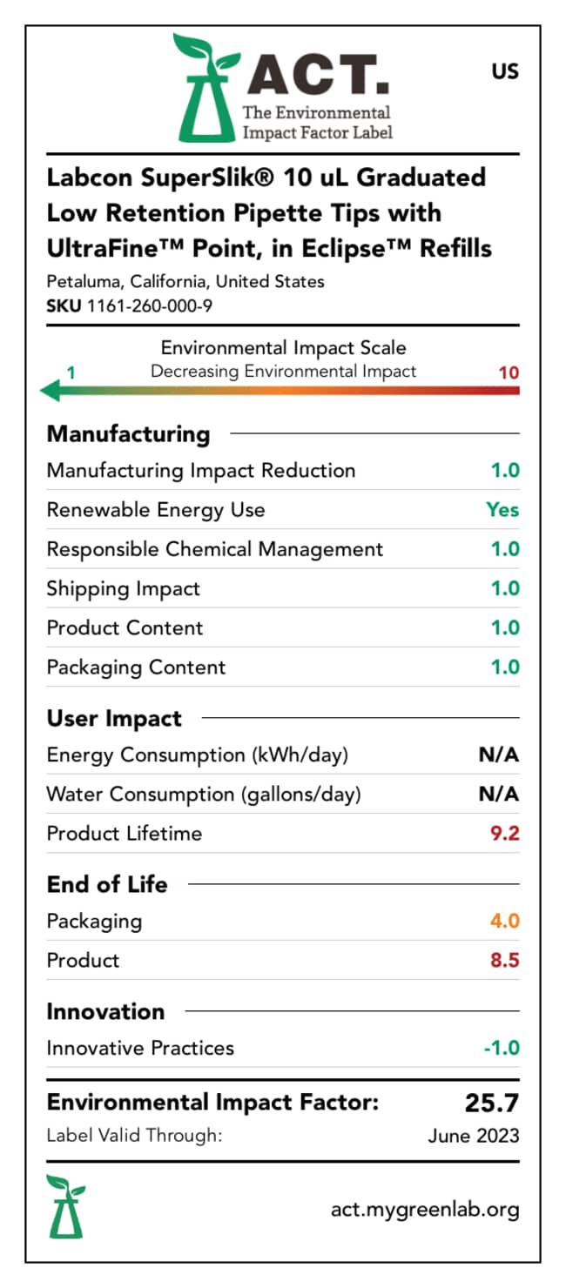Screen dimensions: 566x1288
Task: Click the June 2023 validity date
Action: tap(474, 1135)
